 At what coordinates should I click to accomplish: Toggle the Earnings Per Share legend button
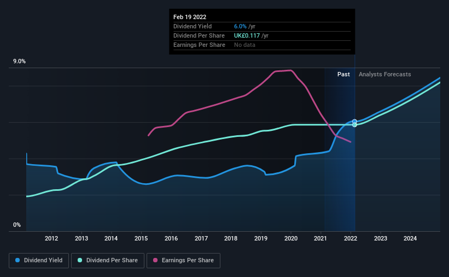pos(184,261)
